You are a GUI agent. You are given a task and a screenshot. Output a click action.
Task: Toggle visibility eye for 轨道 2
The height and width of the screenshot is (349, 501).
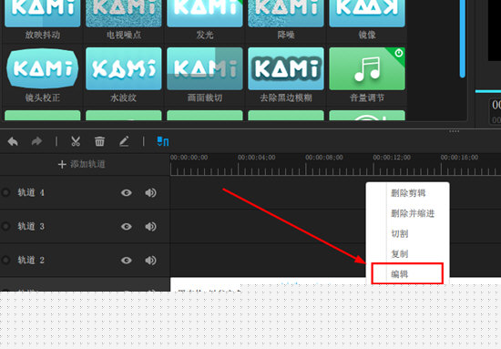pos(127,261)
